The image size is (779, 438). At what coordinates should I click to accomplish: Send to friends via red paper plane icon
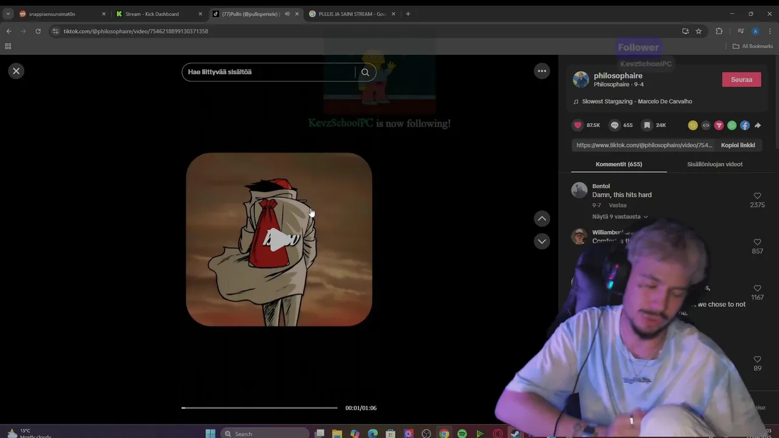coord(719,125)
